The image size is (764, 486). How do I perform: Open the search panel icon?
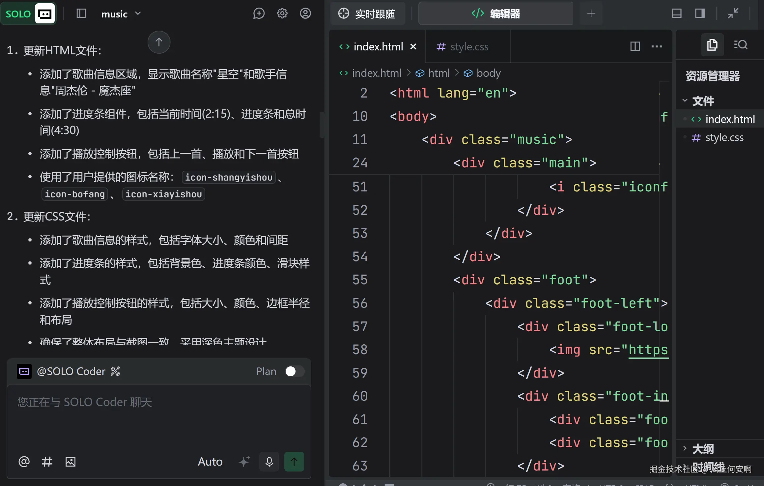click(x=741, y=44)
